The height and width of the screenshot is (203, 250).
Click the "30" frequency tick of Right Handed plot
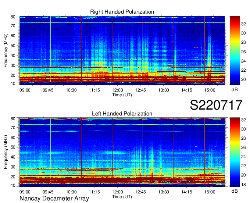13,65
